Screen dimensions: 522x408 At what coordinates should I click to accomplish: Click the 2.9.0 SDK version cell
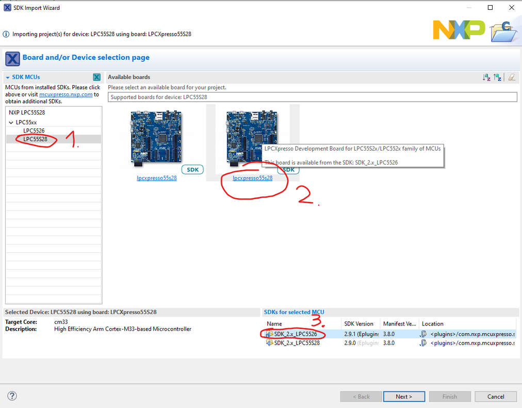tap(362, 343)
